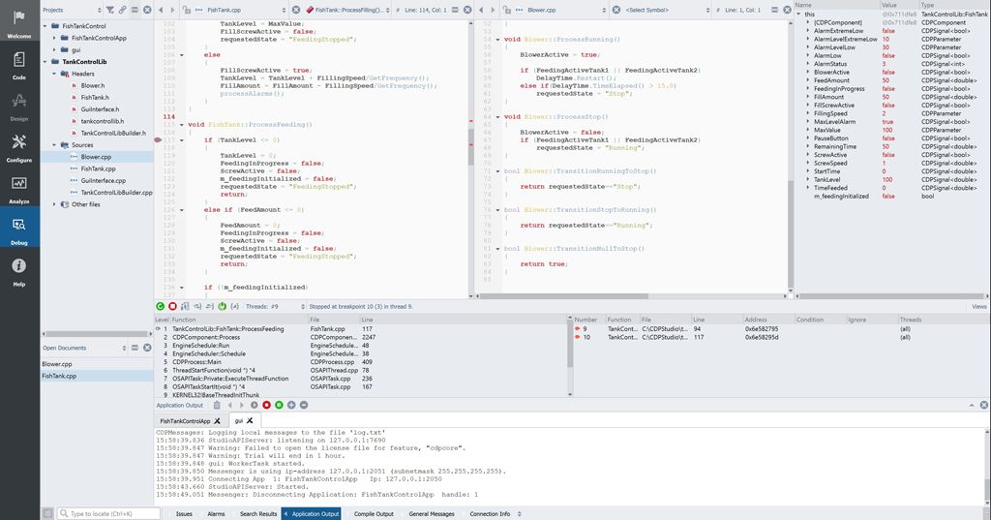Collapse the FishTankControl project tree node
Screen dimensions: 991x520
[45, 26]
